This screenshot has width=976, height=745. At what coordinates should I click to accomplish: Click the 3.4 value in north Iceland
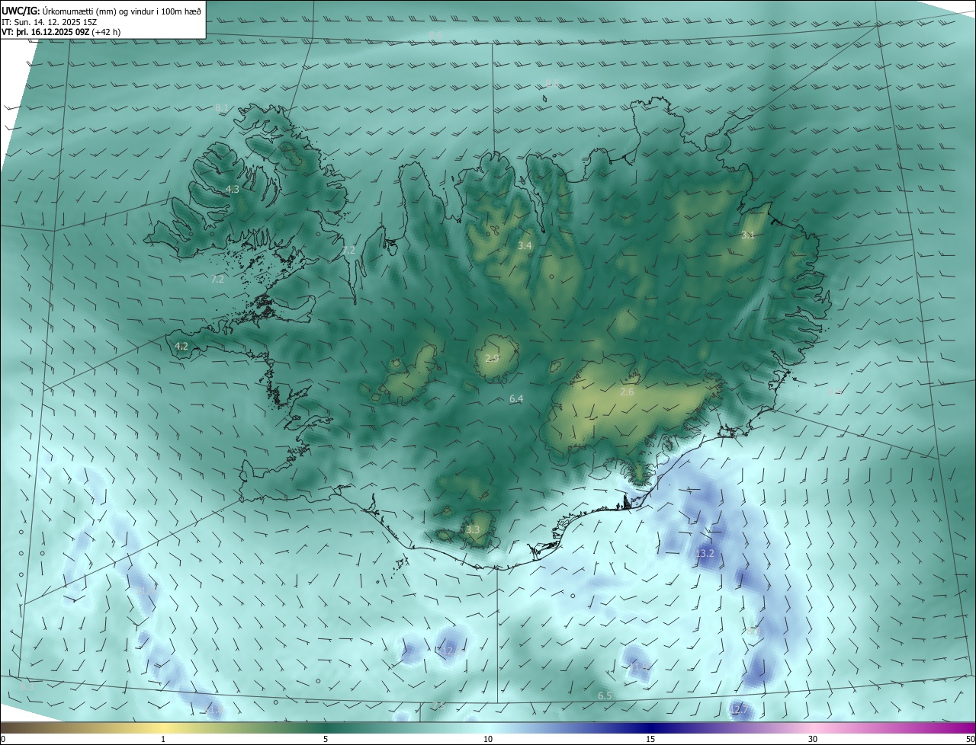tap(525, 245)
